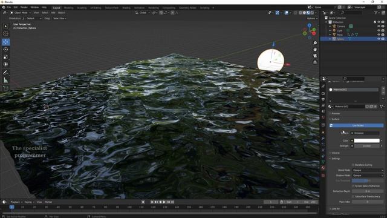This screenshot has width=387, height=218.
Task: Hide the Sphere object via eye icon
Action: [x=379, y=39]
